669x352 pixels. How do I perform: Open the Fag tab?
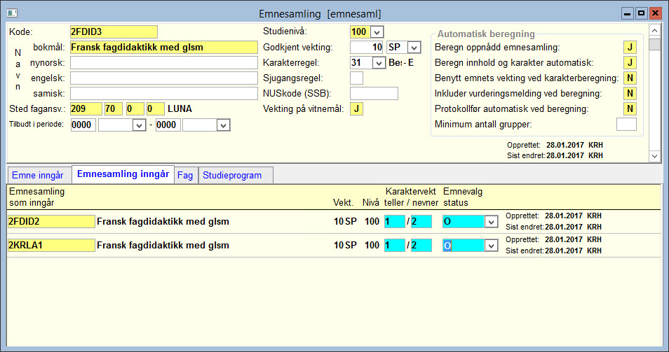(x=185, y=176)
